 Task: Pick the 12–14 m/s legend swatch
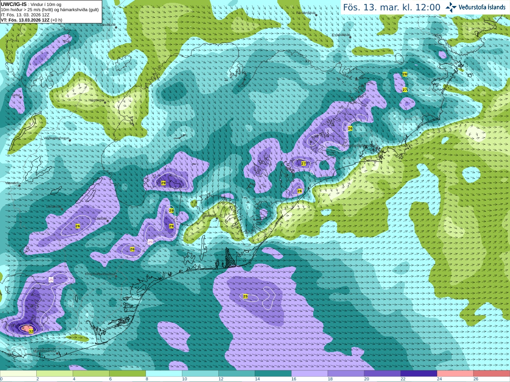pos(237,374)
